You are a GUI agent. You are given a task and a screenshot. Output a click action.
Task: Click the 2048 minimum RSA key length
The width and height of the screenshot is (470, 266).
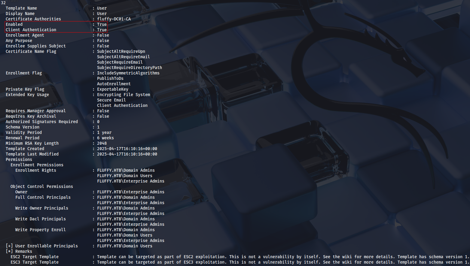coord(102,143)
